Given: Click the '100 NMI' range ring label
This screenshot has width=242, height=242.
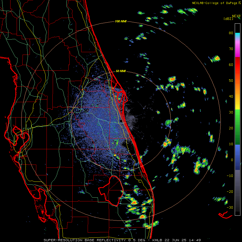Looking at the screenshot, I should click(121, 21).
